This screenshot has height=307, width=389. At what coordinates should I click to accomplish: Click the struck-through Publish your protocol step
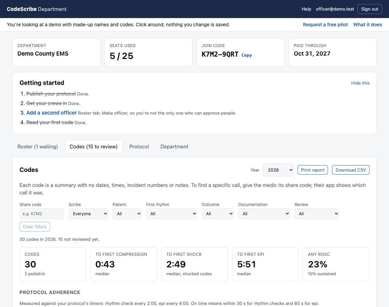(x=51, y=94)
